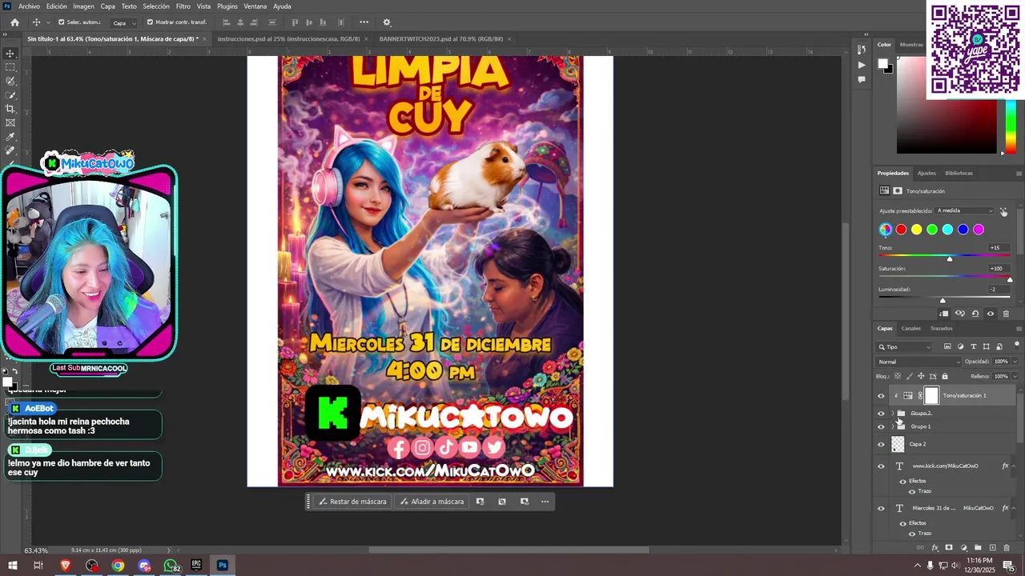Select the Eyedropper tool

tap(10, 137)
